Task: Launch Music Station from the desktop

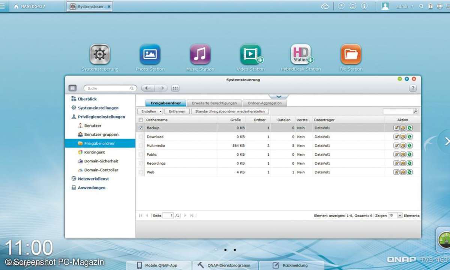Action: coord(200,55)
